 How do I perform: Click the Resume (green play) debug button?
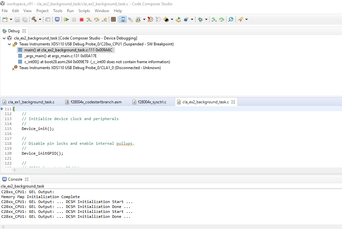pos(66,19)
